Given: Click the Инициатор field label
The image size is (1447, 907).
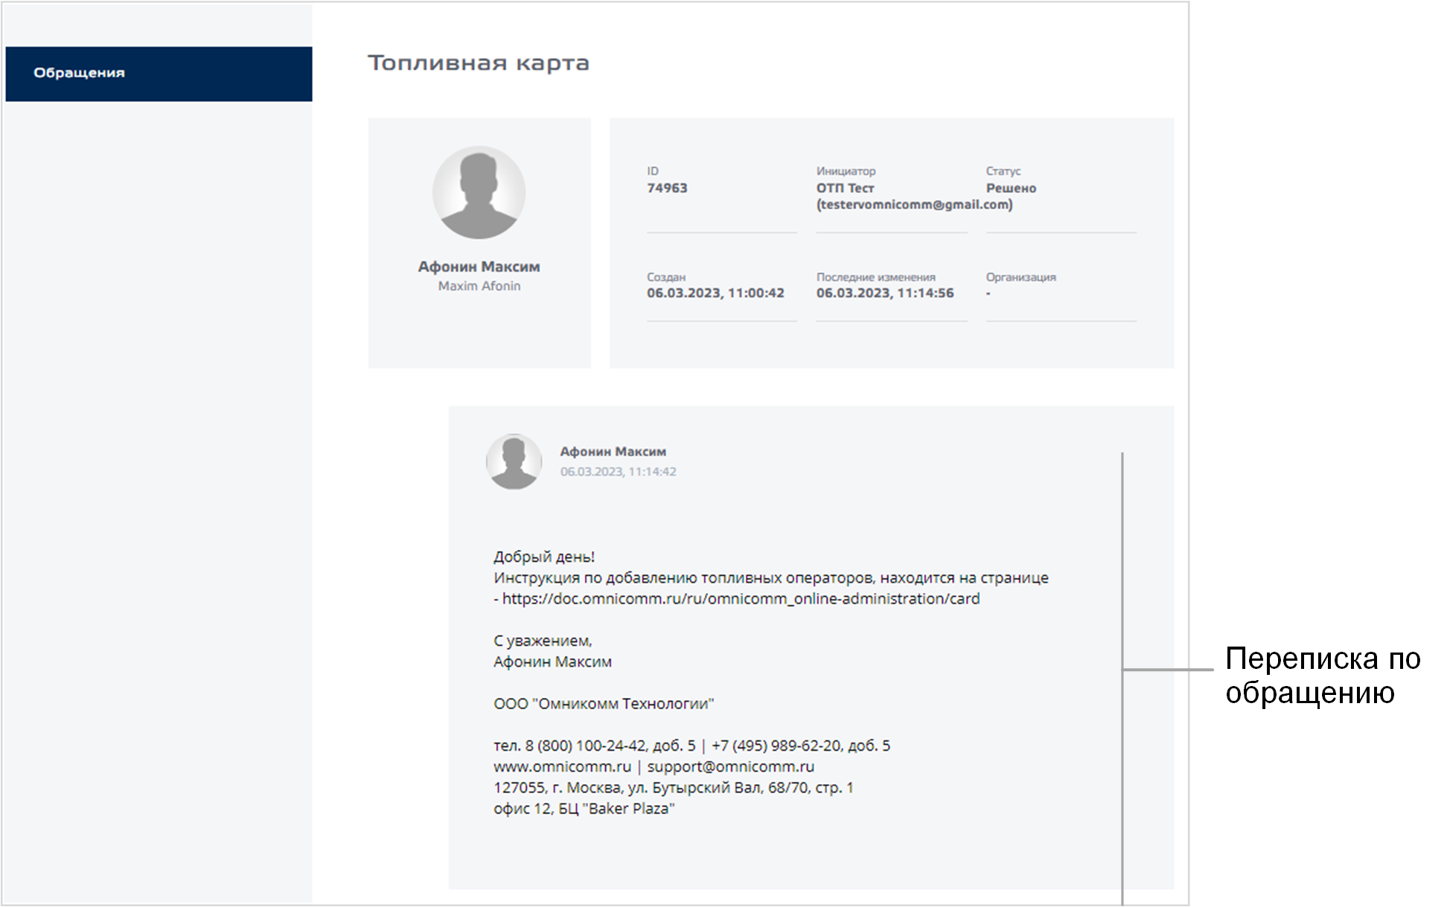Looking at the screenshot, I should [x=846, y=171].
